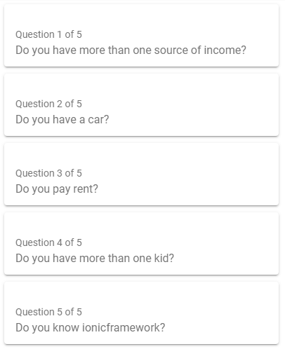This screenshot has width=285, height=356.
Task: Open the second question card about a car
Action: [x=141, y=105]
